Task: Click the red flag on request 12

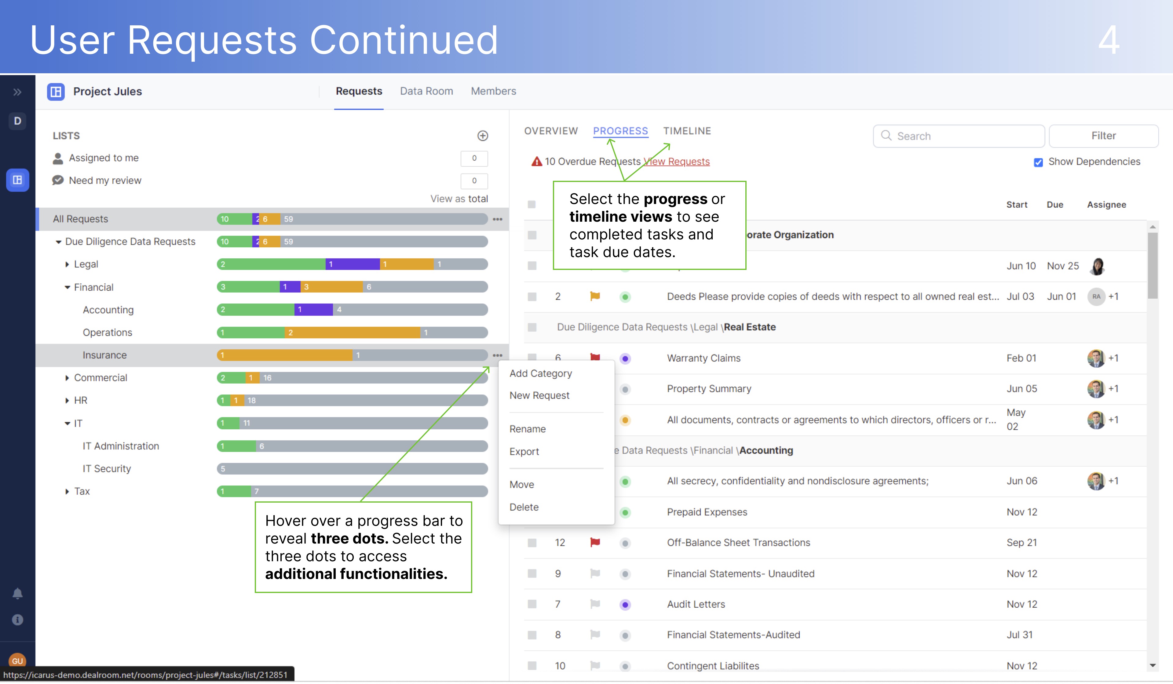Action: pyautogui.click(x=594, y=542)
